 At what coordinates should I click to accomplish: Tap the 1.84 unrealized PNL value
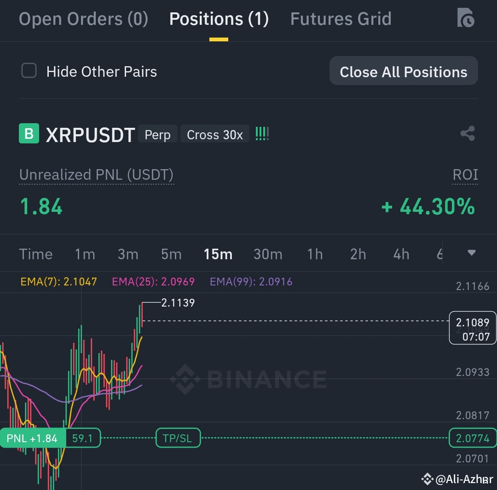pyautogui.click(x=41, y=207)
